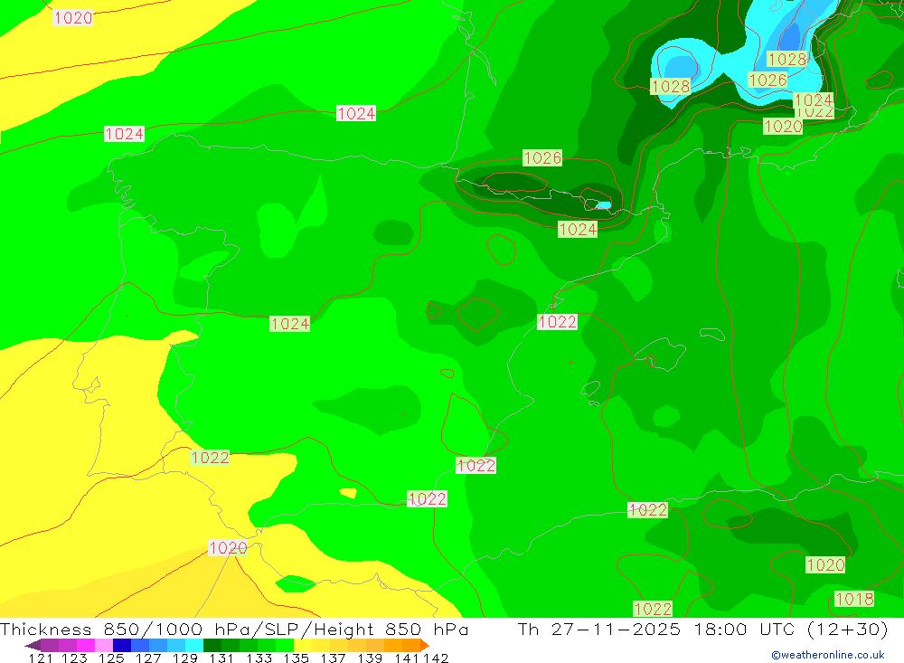Click the legend value 127
The height and width of the screenshot is (663, 904).
pyautogui.click(x=148, y=658)
